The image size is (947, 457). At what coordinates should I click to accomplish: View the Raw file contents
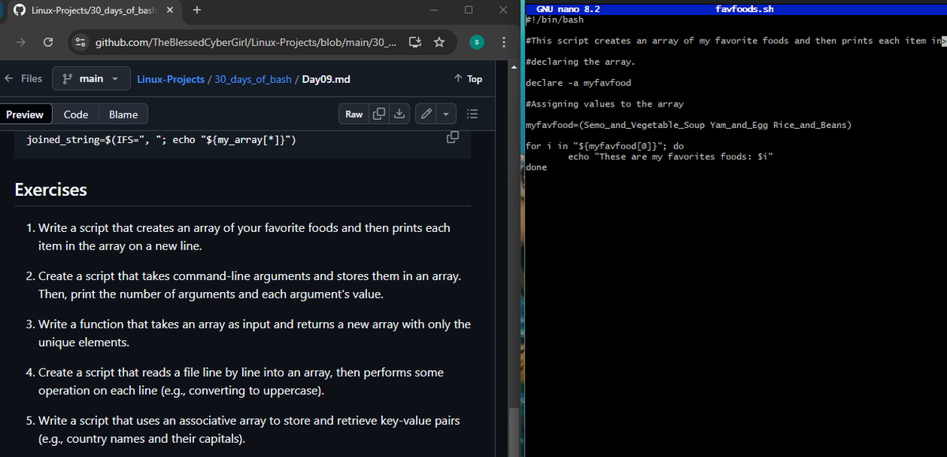coord(354,114)
